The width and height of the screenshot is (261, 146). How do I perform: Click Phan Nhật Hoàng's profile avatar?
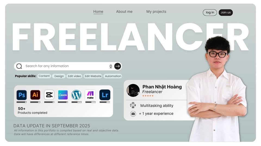click(x=133, y=90)
